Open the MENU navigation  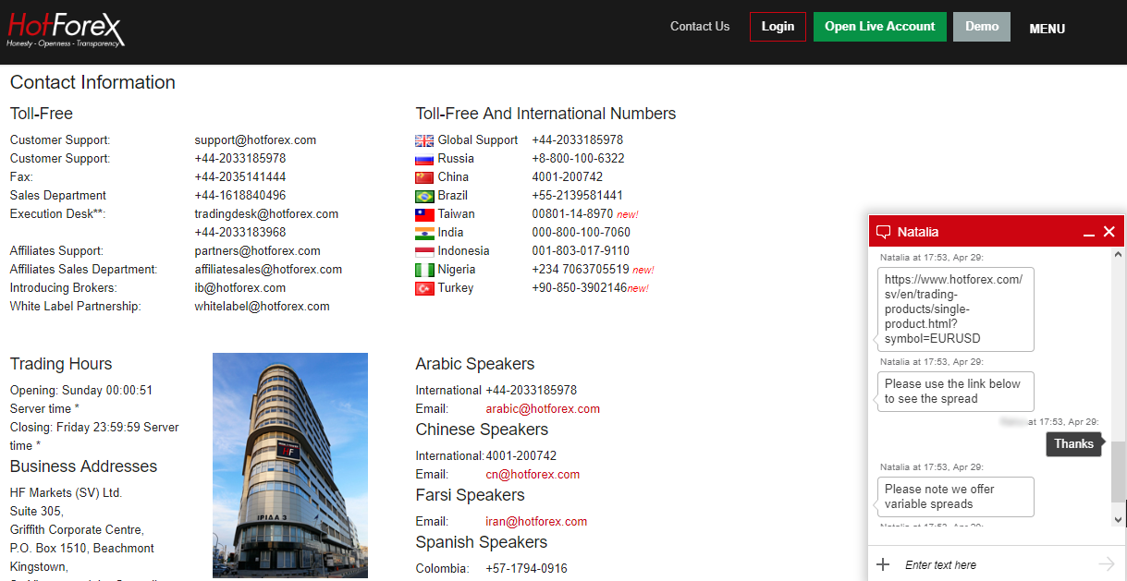[x=1047, y=29]
